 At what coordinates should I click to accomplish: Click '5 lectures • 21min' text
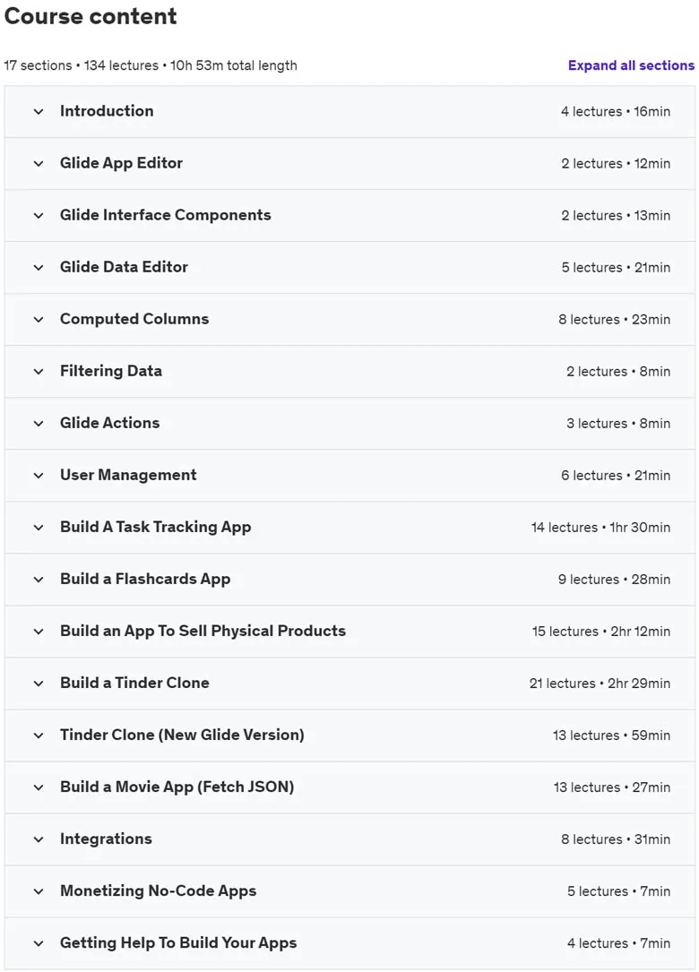pos(616,268)
